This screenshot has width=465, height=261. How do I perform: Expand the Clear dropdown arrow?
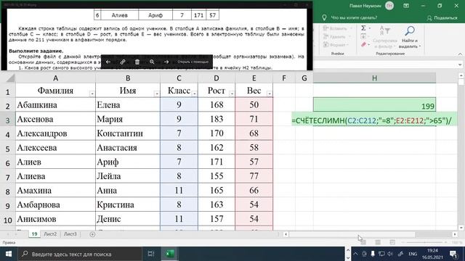[368, 45]
